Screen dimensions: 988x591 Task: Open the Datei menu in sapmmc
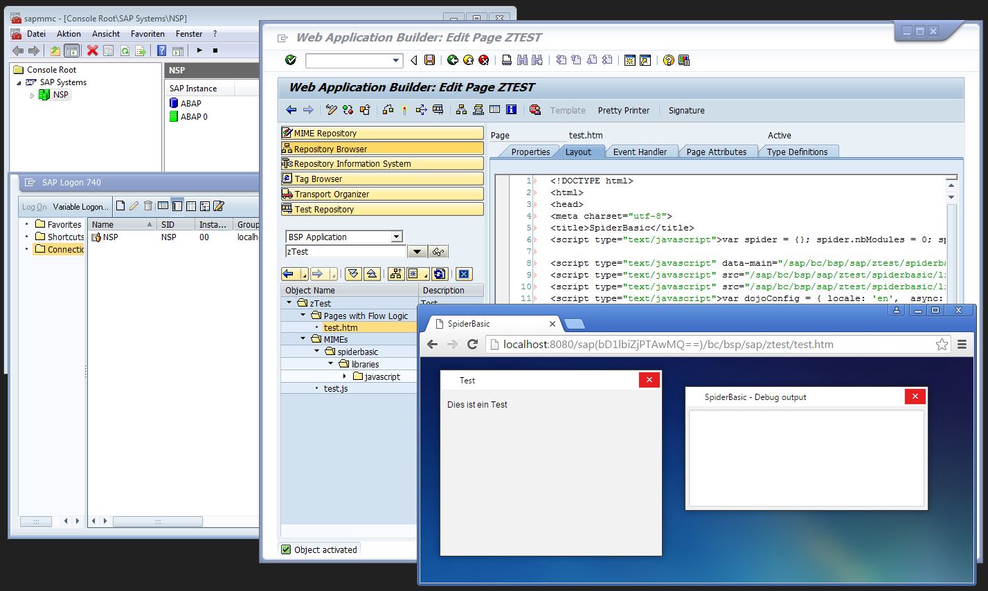pyautogui.click(x=36, y=33)
